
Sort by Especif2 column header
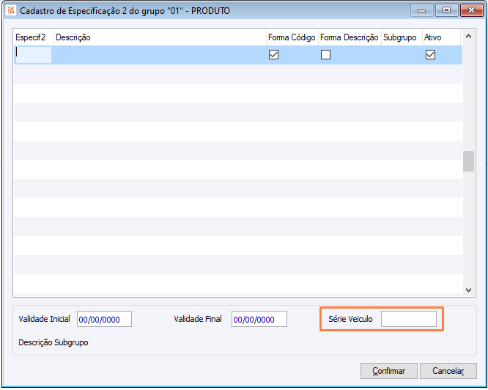point(31,37)
